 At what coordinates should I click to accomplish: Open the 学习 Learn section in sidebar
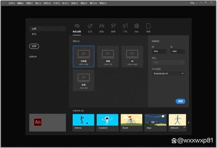[34, 34]
